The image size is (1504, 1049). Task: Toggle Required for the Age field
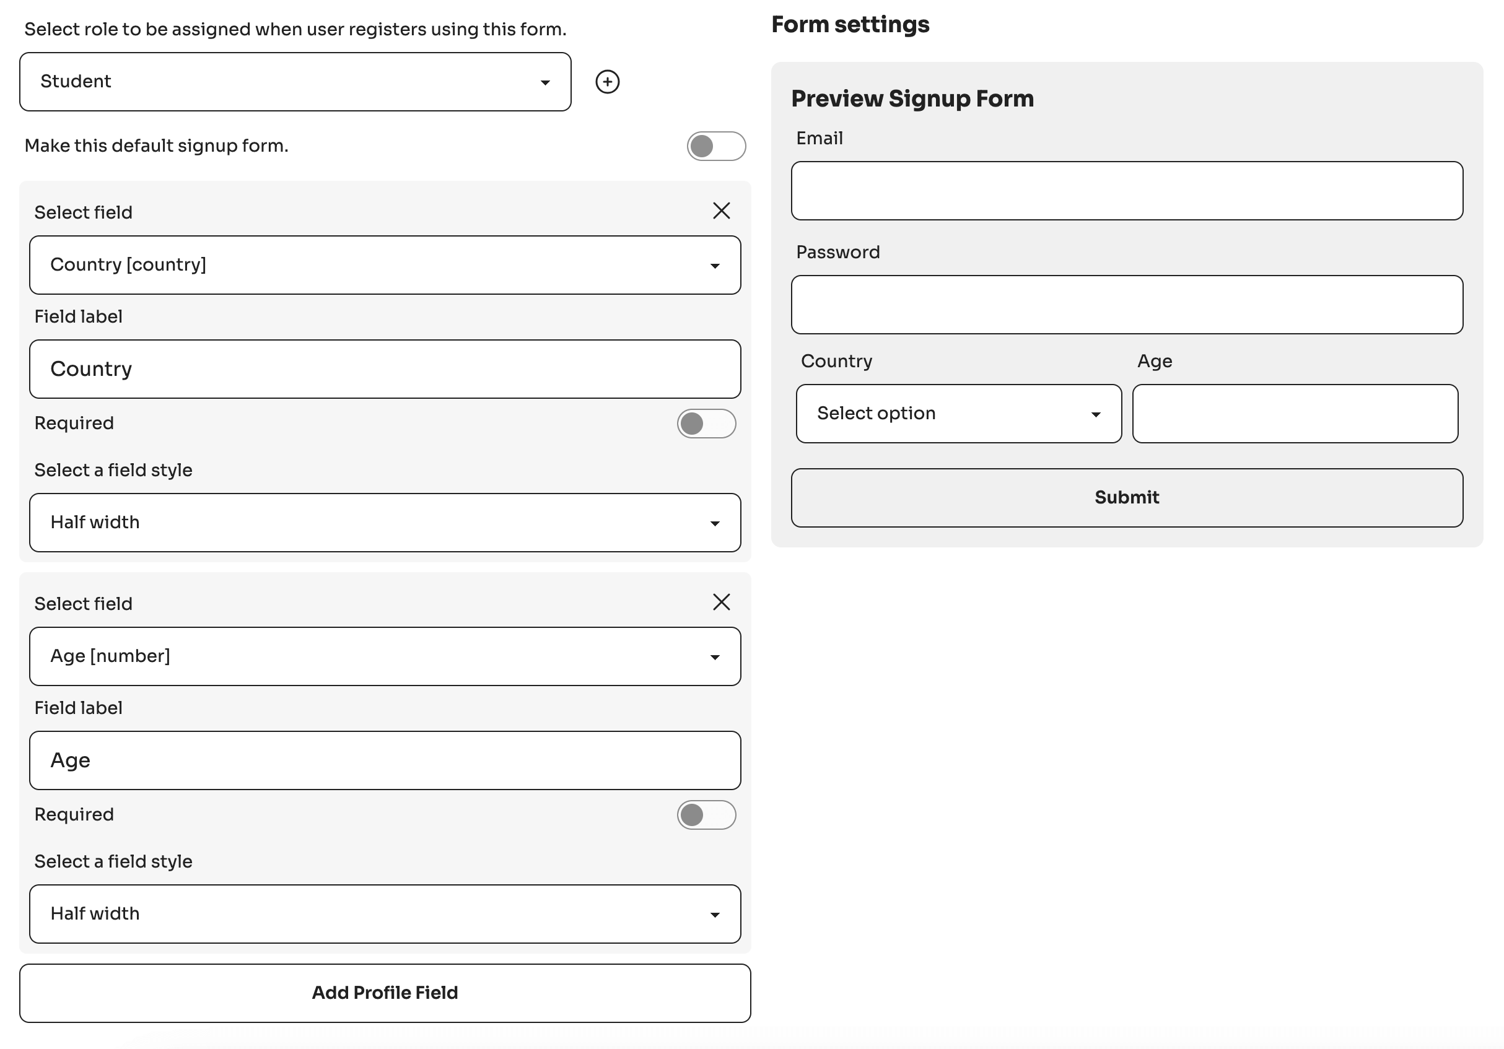pos(706,815)
